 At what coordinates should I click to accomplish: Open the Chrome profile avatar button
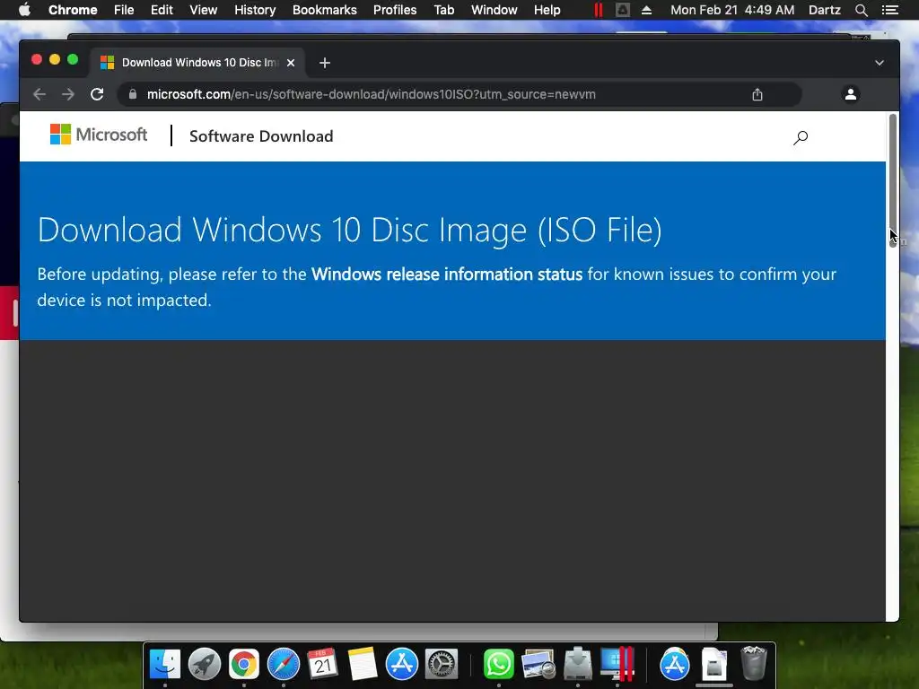[x=851, y=93]
